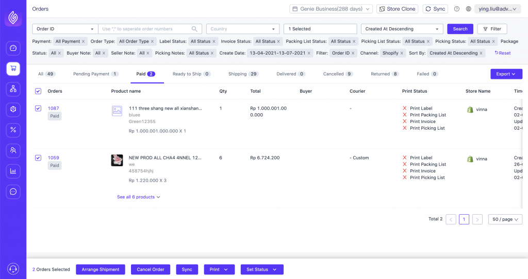Toggle the select-all orders checkbox
The image size is (528, 279).
pyautogui.click(x=38, y=91)
